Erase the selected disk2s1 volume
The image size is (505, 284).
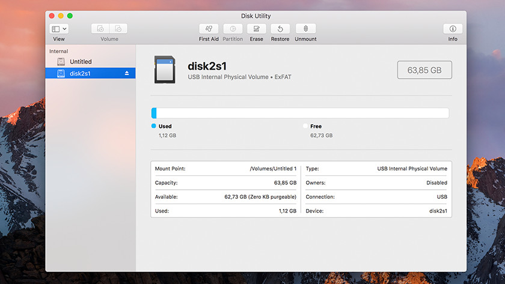click(x=256, y=29)
